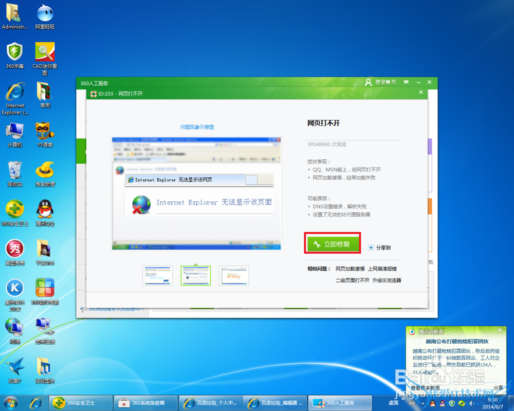This screenshot has height=411, width=514.
Task: Switch to the 360安全卫士 taskbar item
Action: [x=81, y=403]
